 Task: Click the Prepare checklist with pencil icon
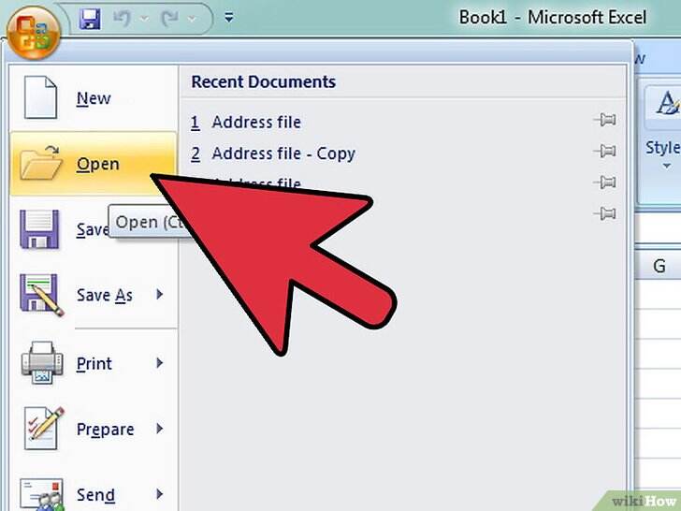[43, 429]
